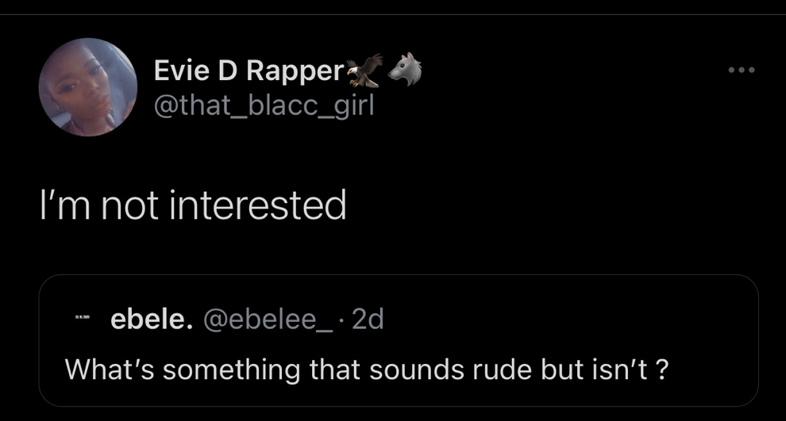Image resolution: width=786 pixels, height=421 pixels.
Task: Select the "I'm not interested" tweet text
Action: coord(193,205)
